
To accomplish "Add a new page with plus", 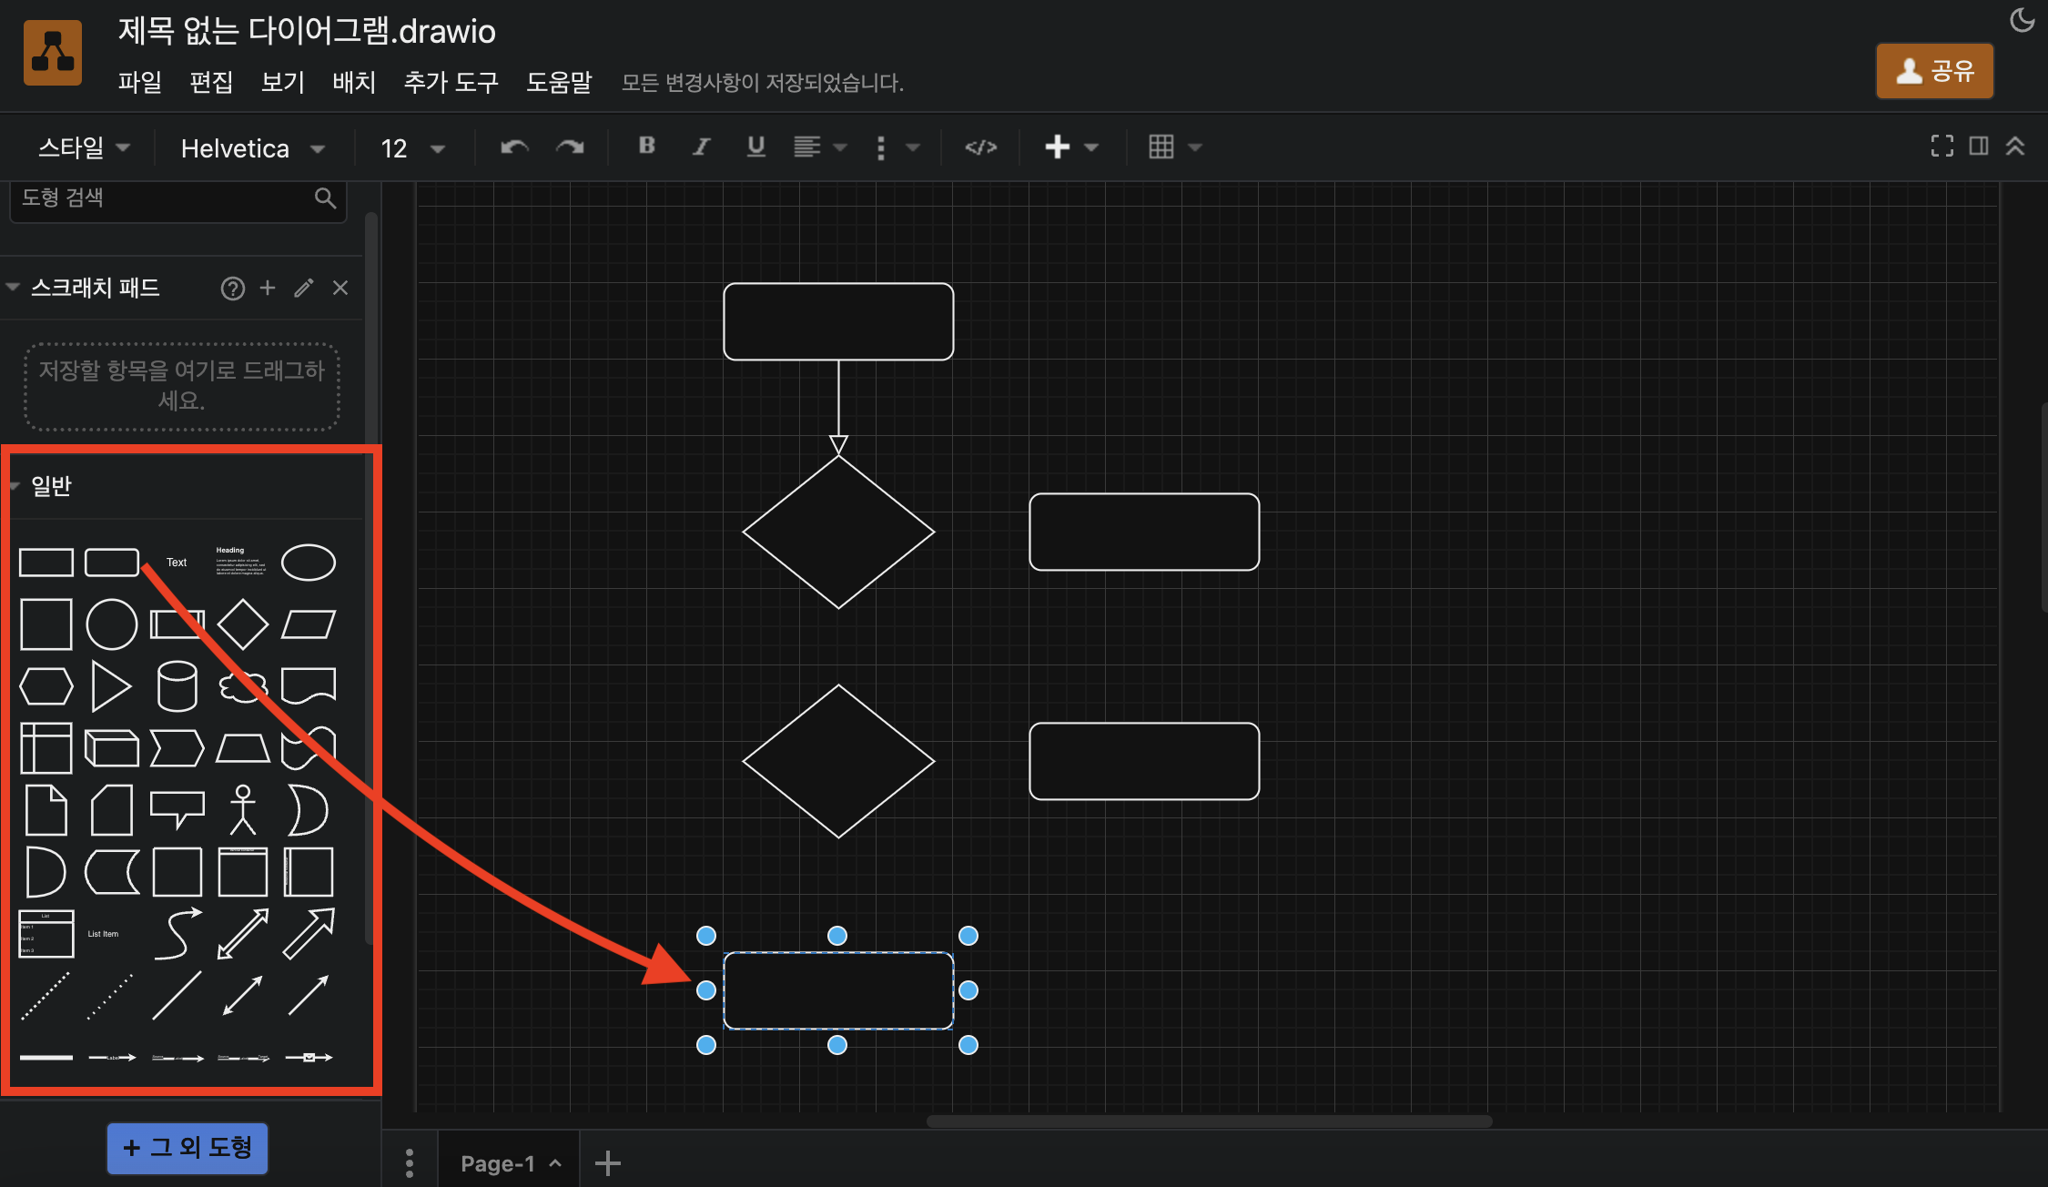I will [607, 1162].
